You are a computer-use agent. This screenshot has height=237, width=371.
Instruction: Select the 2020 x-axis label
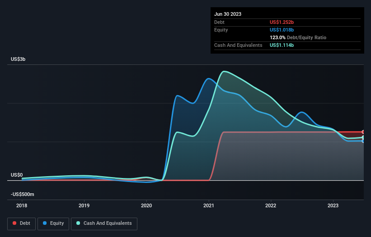click(x=146, y=205)
